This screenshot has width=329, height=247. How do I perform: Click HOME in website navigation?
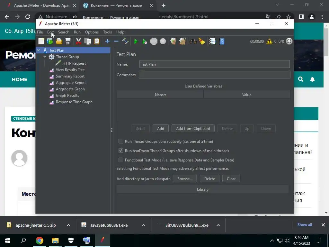20,79
